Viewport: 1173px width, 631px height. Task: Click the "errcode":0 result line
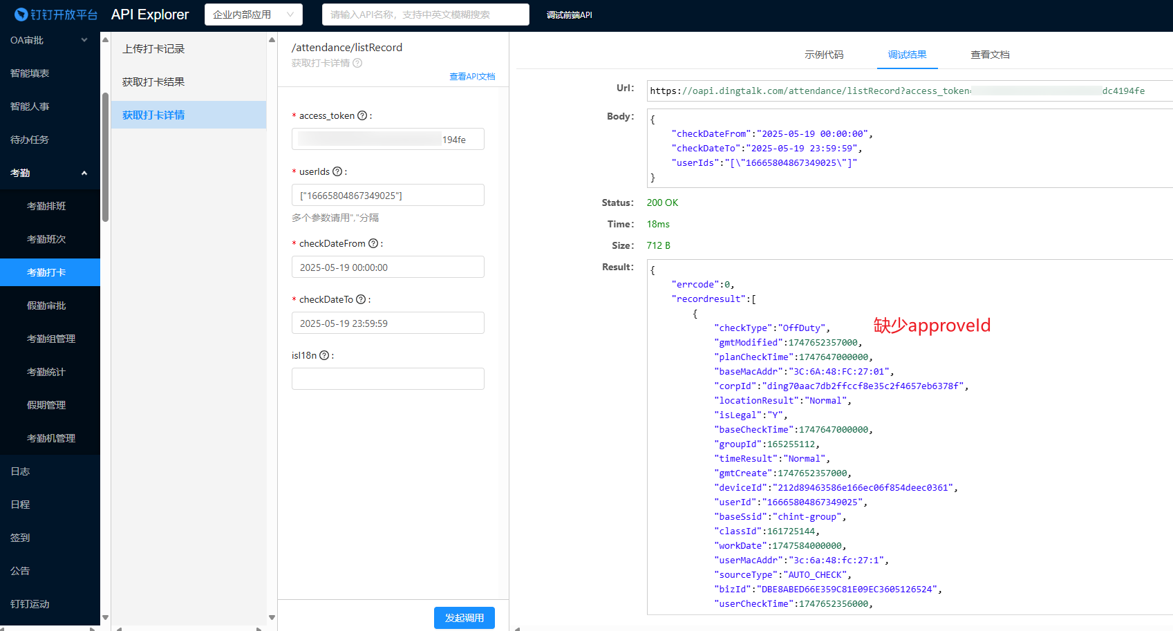click(703, 284)
